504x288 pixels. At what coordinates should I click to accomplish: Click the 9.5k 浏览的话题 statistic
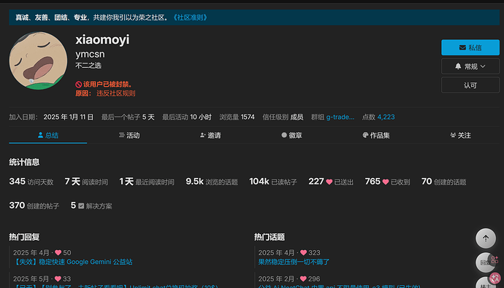212,182
